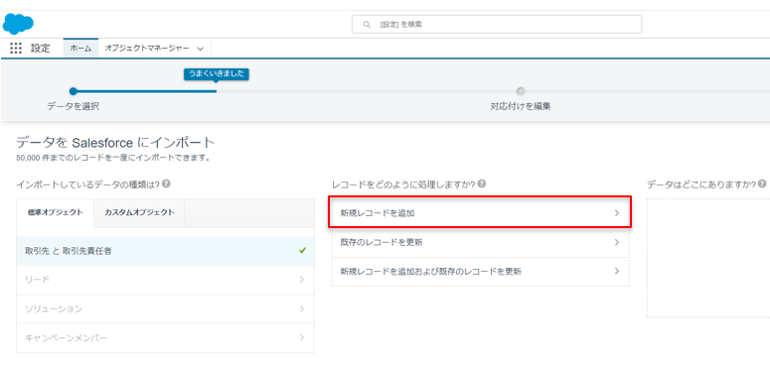The image size is (770, 367).
Task: Expand the リード row chevron
Action: [x=301, y=280]
